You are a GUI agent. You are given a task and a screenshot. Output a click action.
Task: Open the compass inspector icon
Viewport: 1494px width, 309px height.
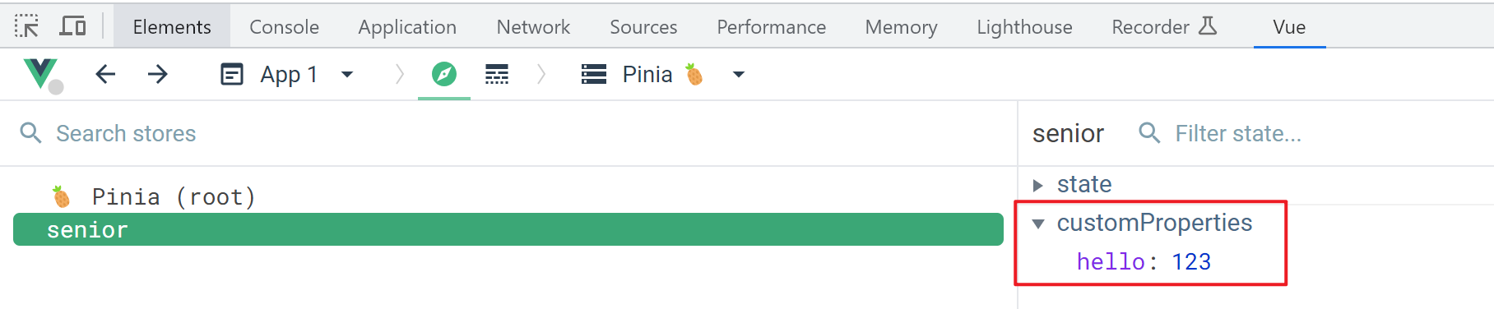click(x=444, y=74)
